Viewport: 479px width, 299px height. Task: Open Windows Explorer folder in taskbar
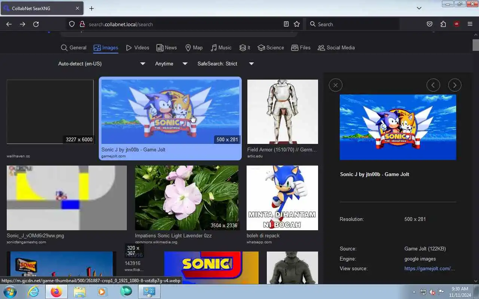click(80, 292)
